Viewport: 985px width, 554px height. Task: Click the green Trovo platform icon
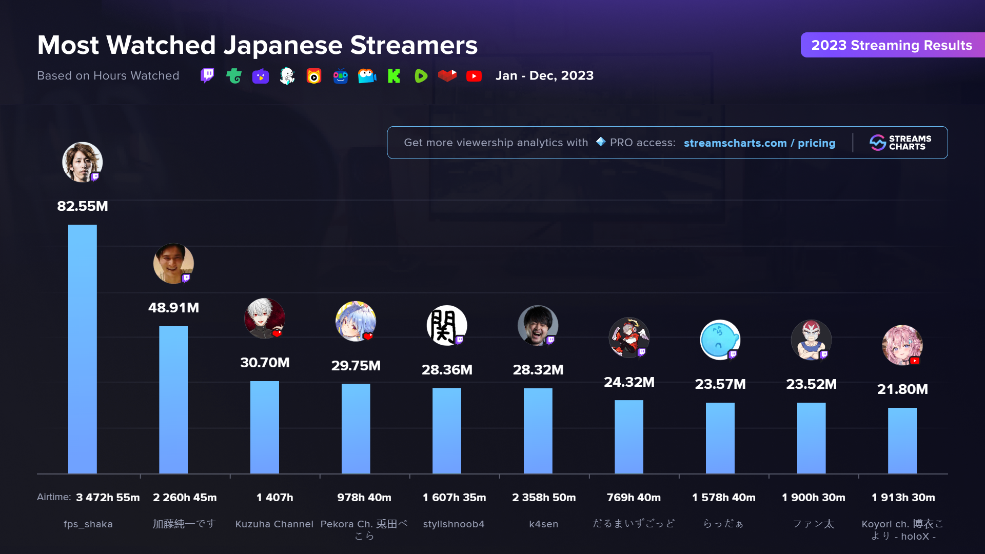[x=234, y=76]
